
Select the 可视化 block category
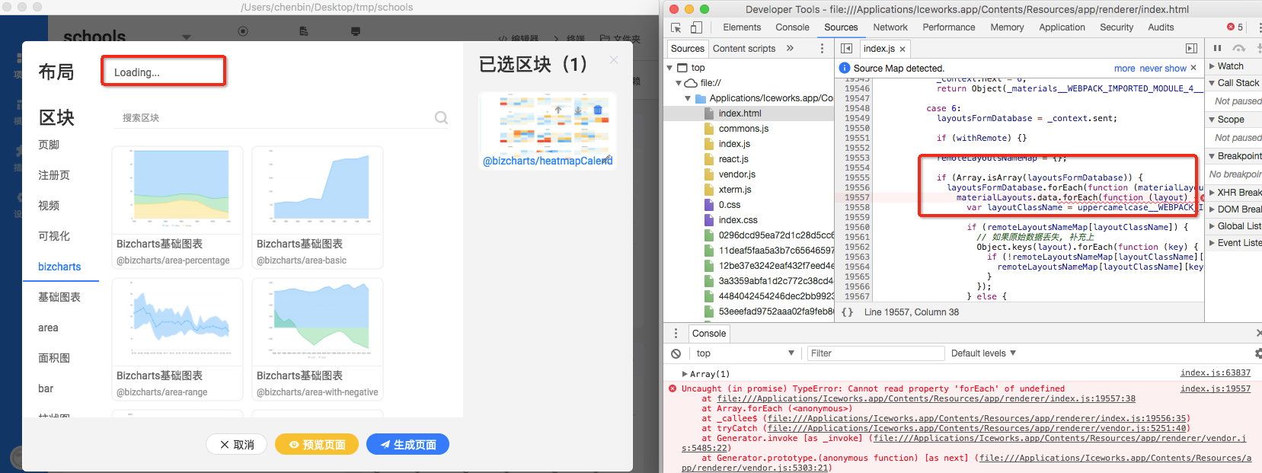click(54, 236)
